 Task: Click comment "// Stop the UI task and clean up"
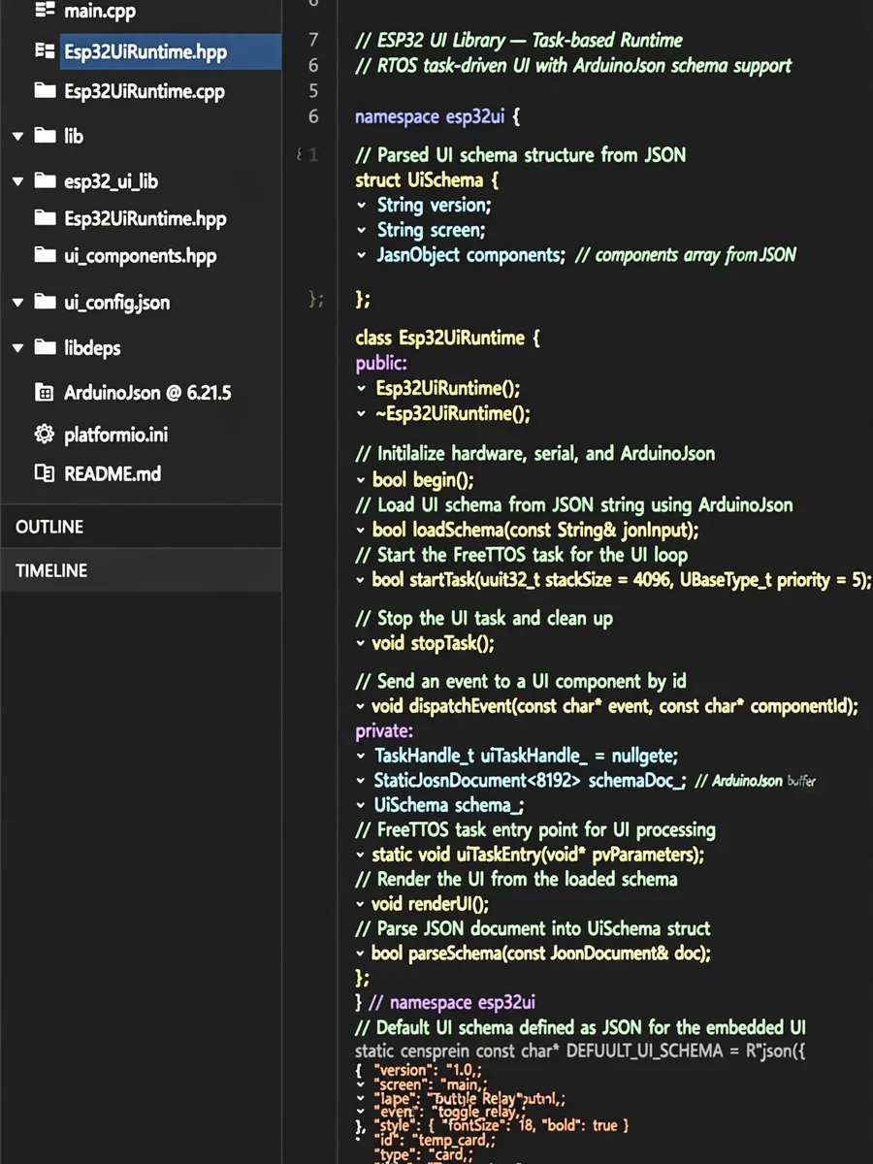(484, 618)
